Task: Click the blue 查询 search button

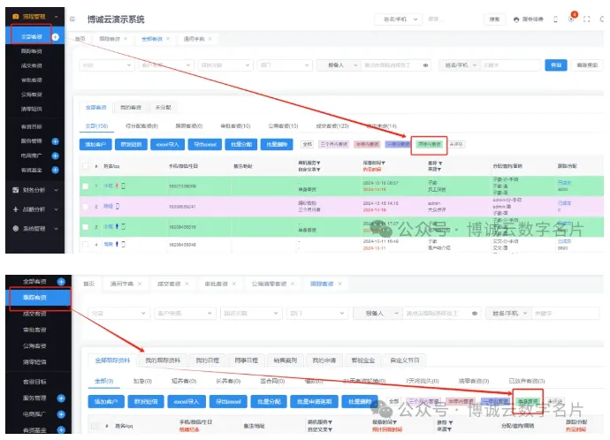Action: [x=556, y=64]
